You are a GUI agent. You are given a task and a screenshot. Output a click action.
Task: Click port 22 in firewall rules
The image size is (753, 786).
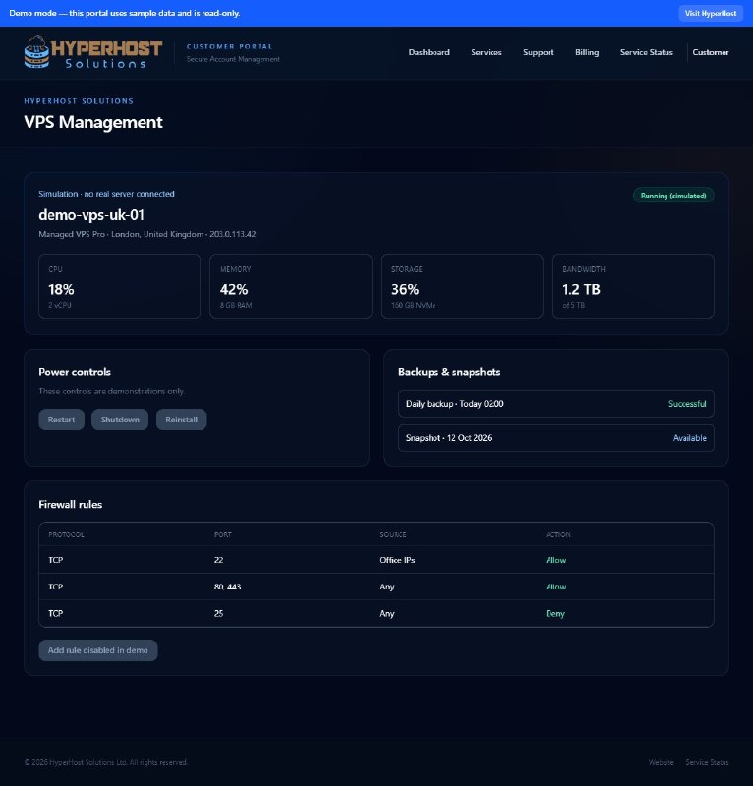(219, 560)
